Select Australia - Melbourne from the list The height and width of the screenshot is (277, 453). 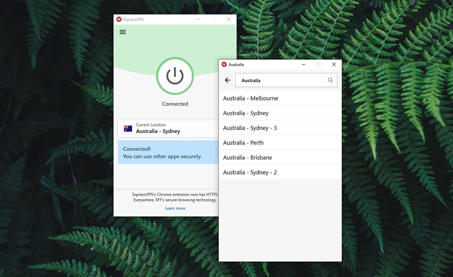(251, 98)
